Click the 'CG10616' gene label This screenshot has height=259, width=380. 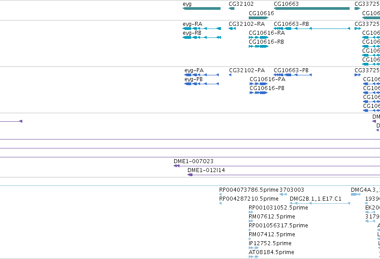click(x=261, y=13)
